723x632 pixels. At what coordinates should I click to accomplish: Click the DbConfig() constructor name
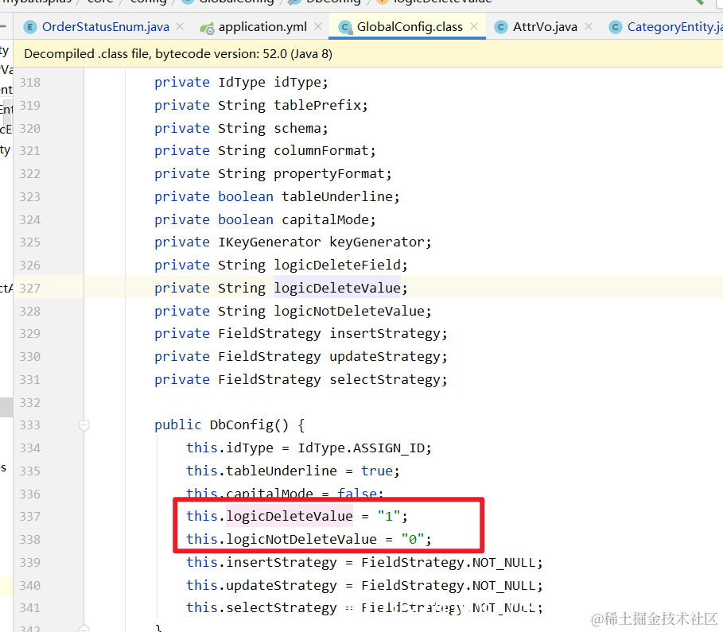click(242, 425)
